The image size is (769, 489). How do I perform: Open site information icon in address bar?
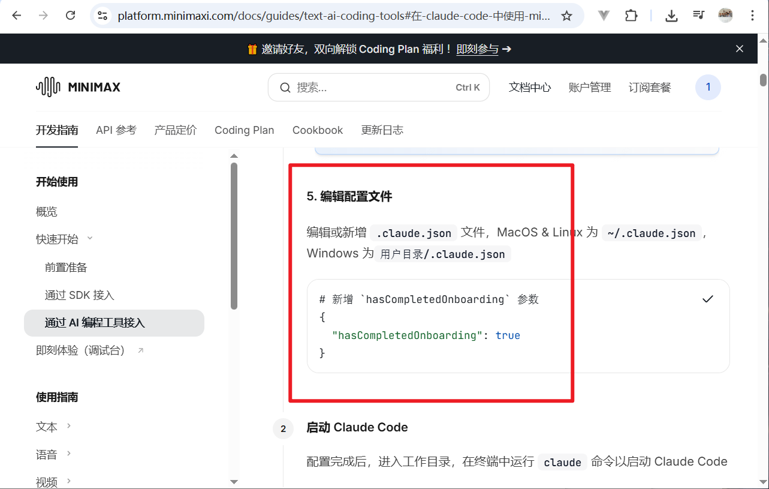(x=102, y=16)
